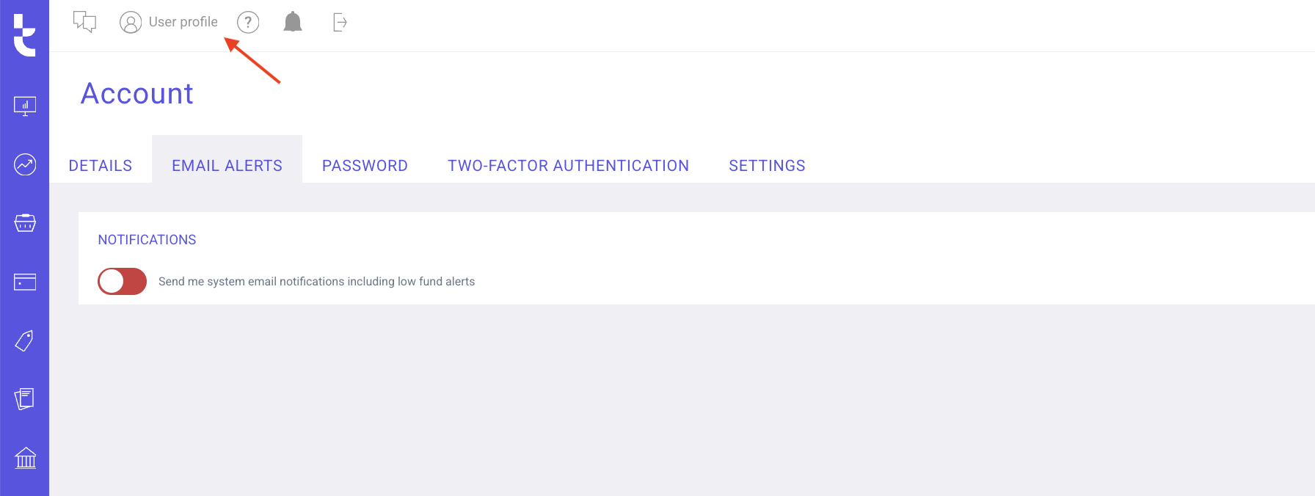Image resolution: width=1315 pixels, height=496 pixels.
Task: Open the chat messages icon
Action: pos(85,22)
